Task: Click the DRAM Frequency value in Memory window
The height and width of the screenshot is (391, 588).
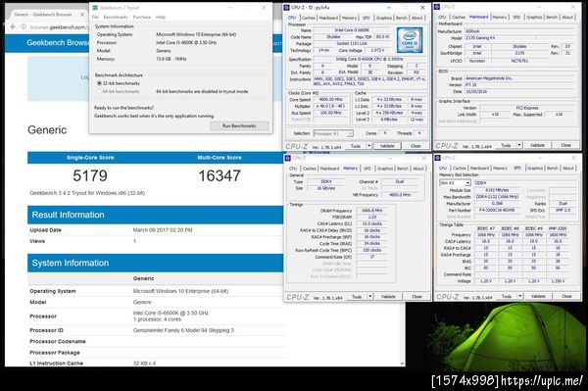Action: click(372, 211)
